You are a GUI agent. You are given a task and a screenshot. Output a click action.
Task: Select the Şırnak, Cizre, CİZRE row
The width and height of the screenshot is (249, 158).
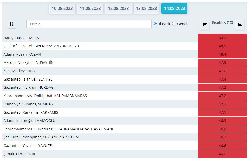pyautogui.click(x=20, y=154)
